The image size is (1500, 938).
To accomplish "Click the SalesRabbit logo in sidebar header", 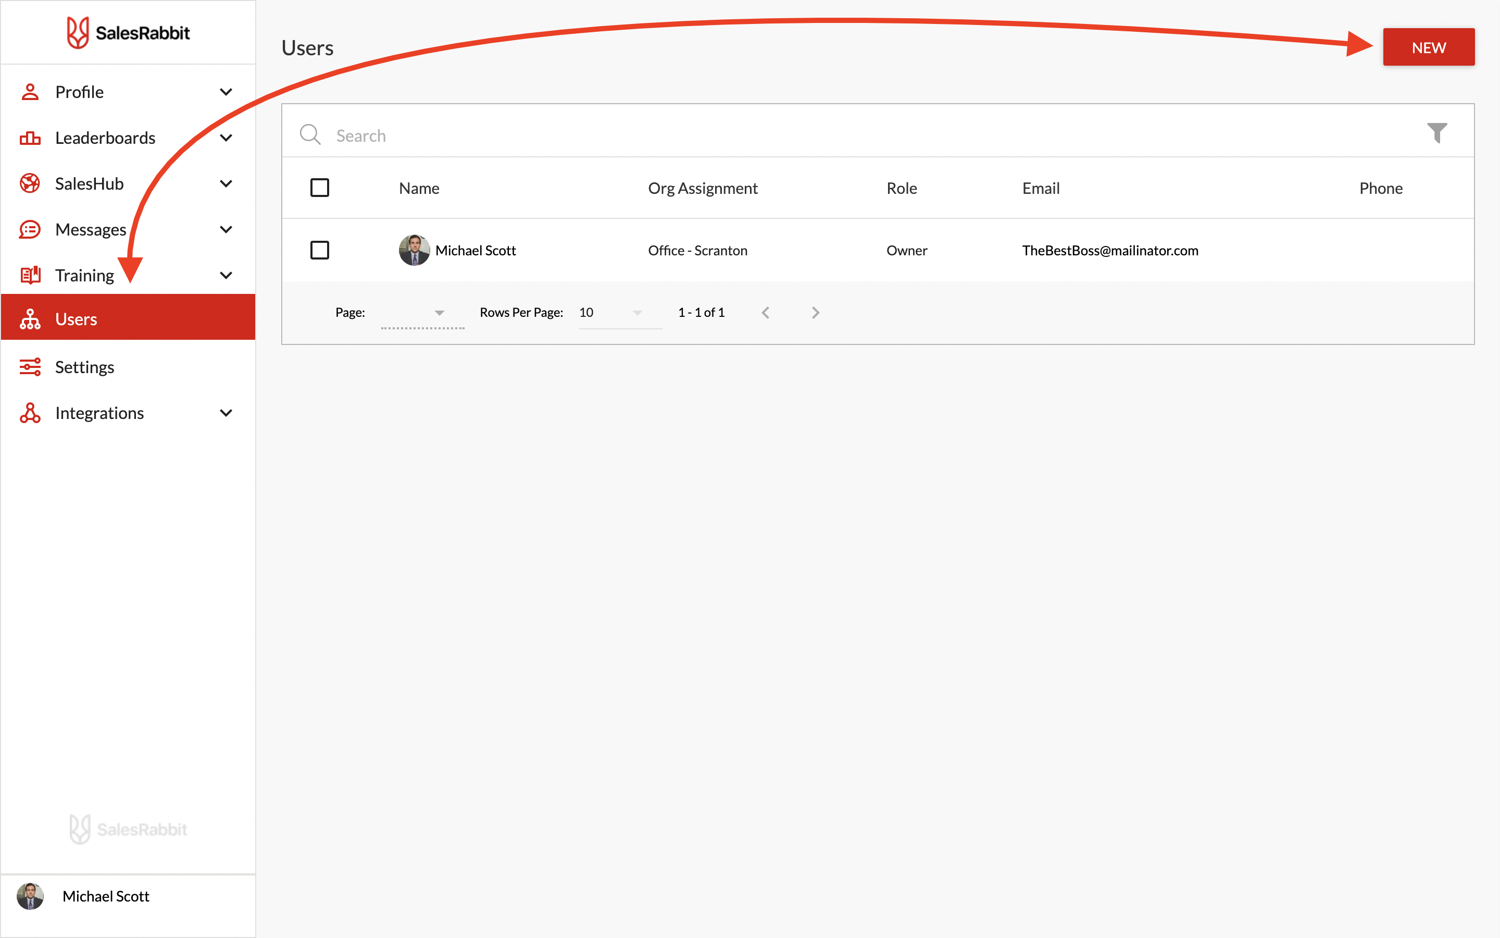I will 128,32.
